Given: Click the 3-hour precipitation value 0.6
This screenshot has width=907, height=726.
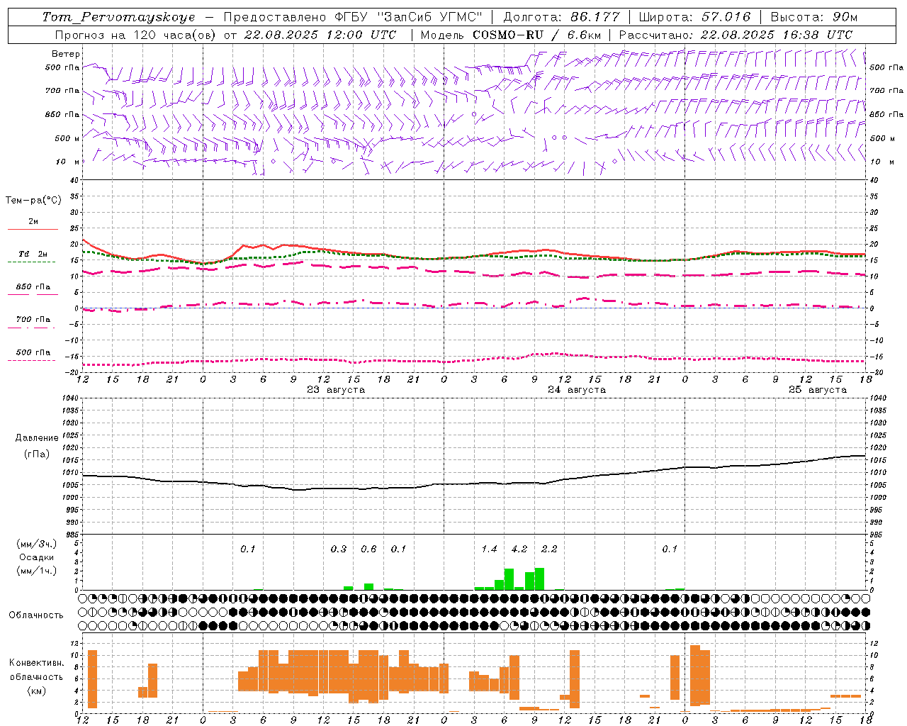Looking at the screenshot, I should coord(368,549).
